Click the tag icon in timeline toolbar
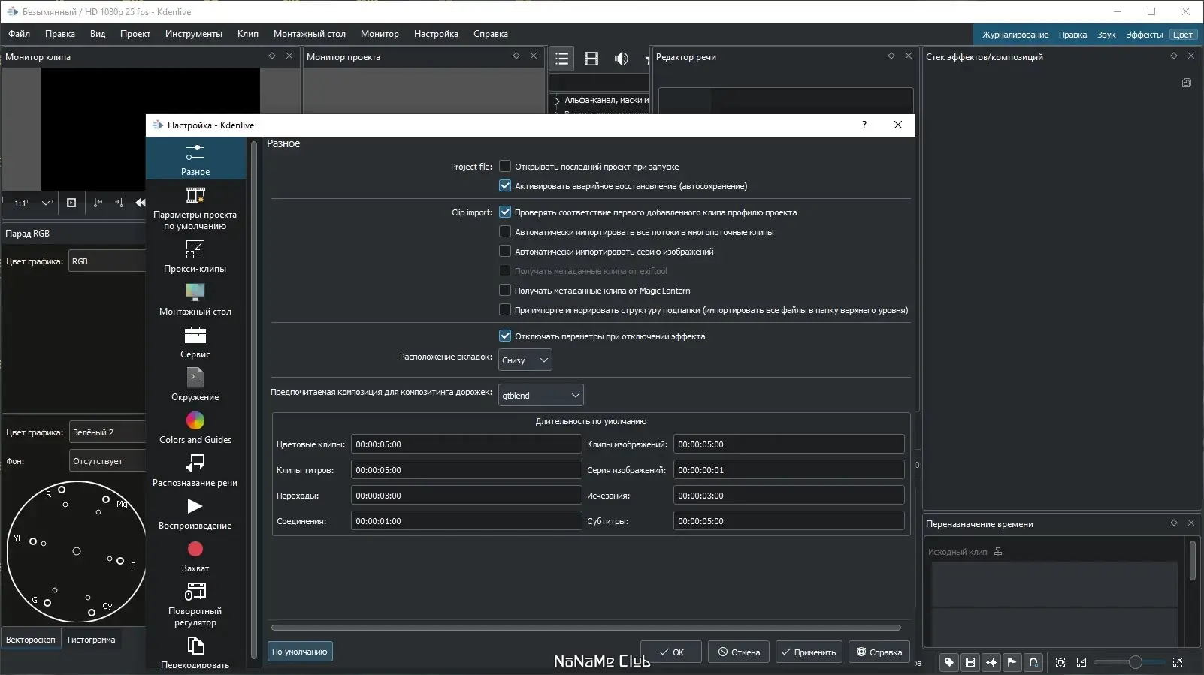The image size is (1204, 675). pos(949,662)
